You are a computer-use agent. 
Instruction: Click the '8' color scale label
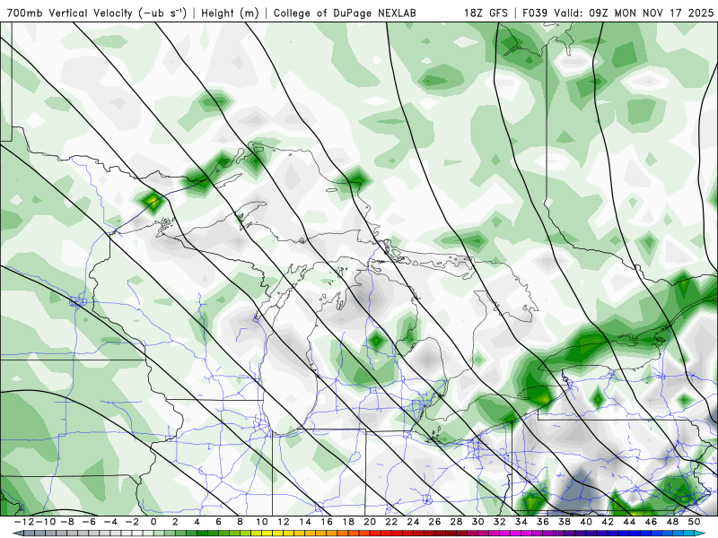click(x=240, y=522)
